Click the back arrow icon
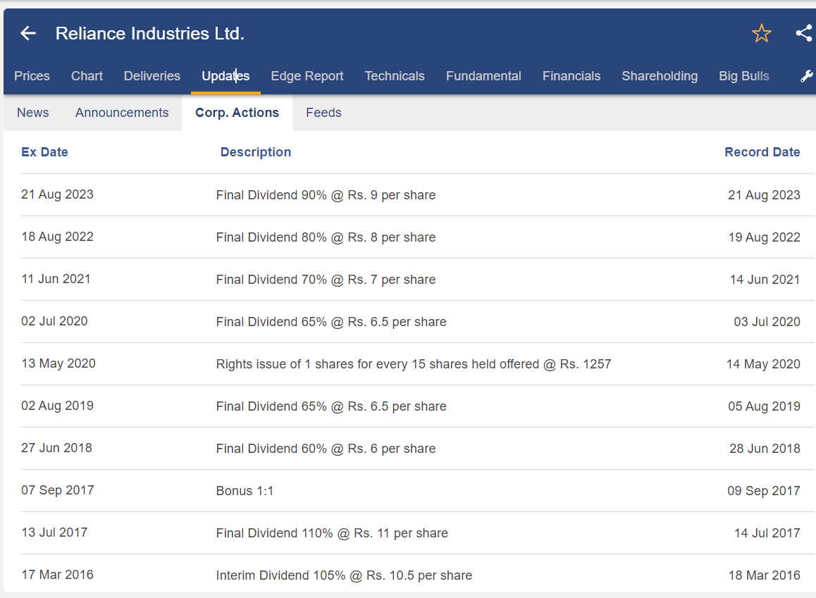Screen dimensions: 816x598 click(28, 33)
